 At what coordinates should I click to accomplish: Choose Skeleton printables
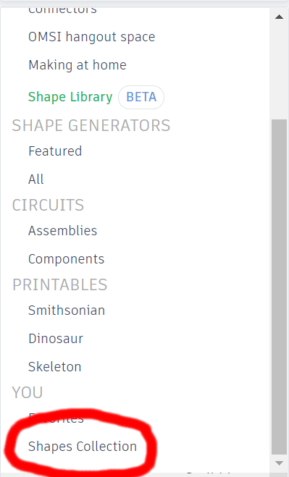tap(55, 366)
